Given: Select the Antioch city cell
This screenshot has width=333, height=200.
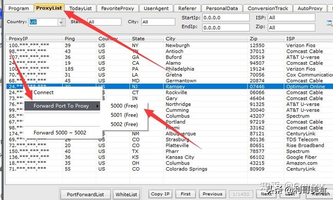Looking at the screenshot, I should [x=174, y=51].
